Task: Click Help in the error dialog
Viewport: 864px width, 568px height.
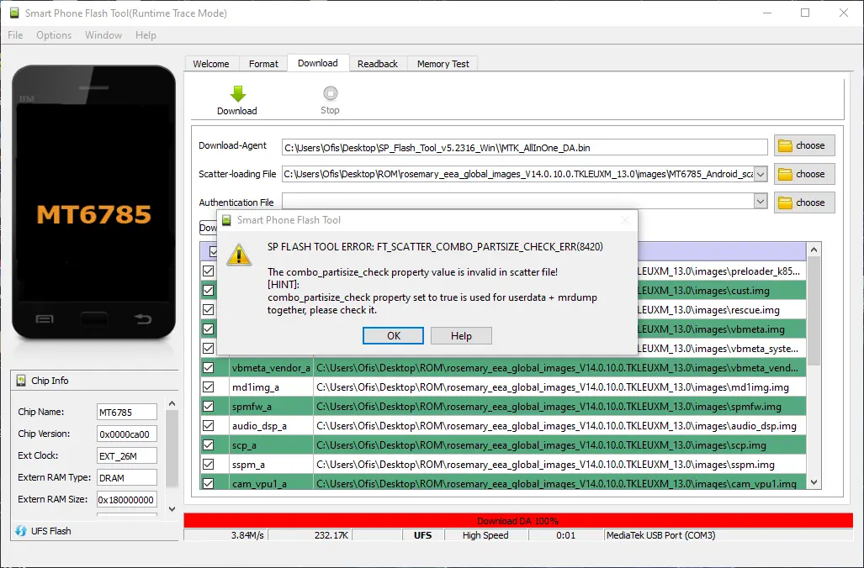Action: point(461,336)
